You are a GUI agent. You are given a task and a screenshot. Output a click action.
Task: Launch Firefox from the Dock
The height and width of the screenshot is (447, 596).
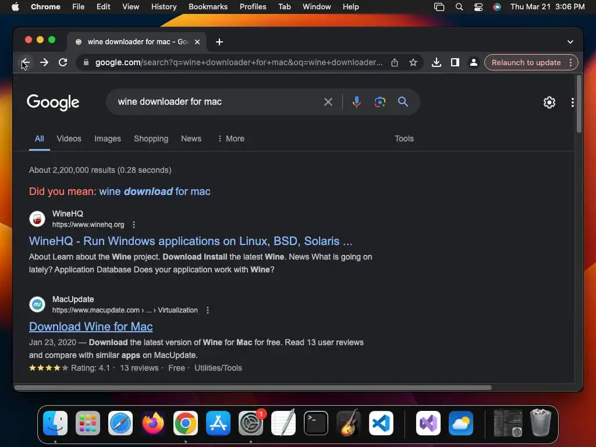153,423
